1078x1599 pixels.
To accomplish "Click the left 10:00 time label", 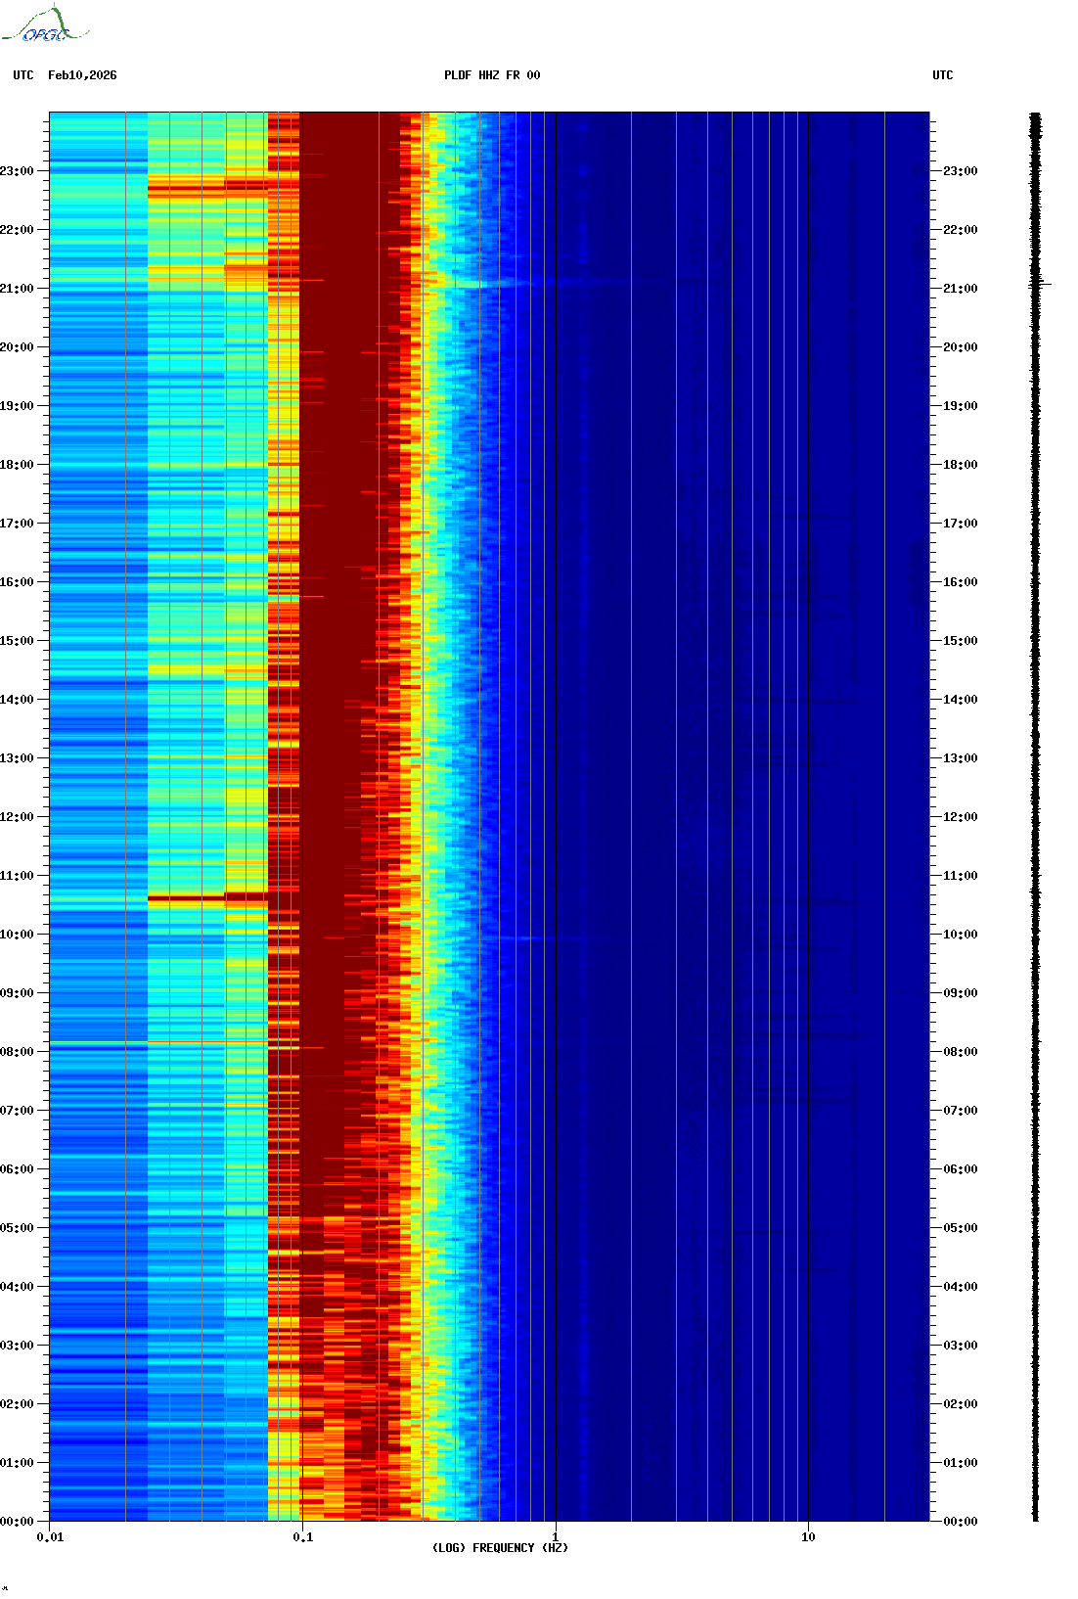I will (x=17, y=935).
